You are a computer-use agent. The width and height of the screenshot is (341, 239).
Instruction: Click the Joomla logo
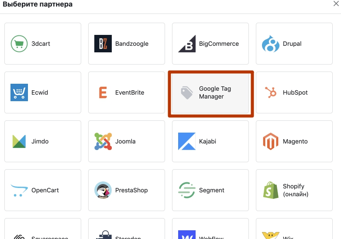point(103,141)
